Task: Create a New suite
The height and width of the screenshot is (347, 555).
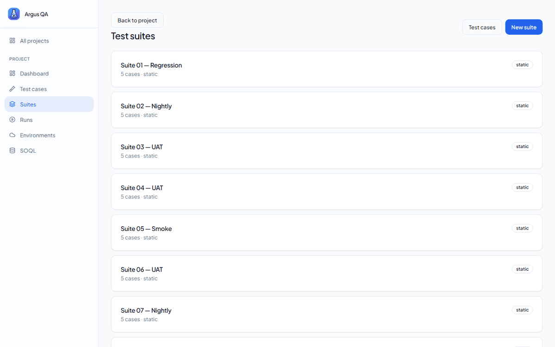Action: coord(524,27)
